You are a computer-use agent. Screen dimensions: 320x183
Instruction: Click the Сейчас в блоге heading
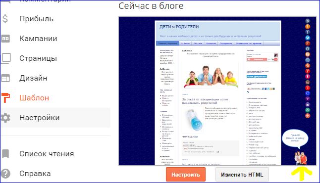pyautogui.click(x=151, y=6)
